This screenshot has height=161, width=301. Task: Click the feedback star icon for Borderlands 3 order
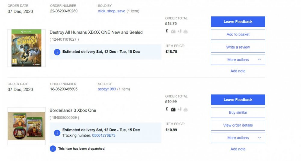pyautogui.click(x=179, y=109)
